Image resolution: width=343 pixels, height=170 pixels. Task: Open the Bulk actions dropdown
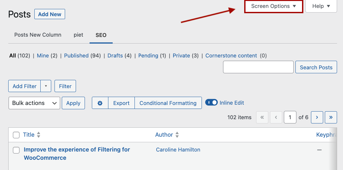click(34, 103)
